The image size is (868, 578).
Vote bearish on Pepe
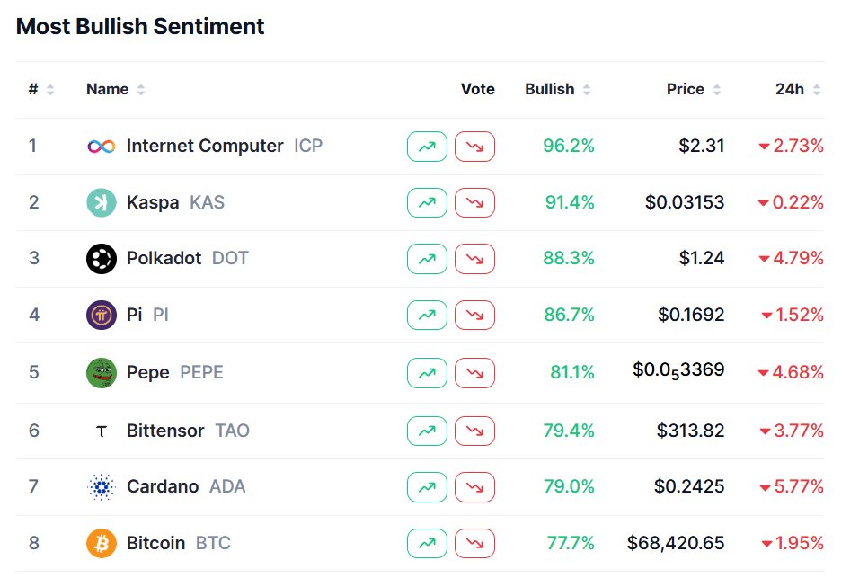pyautogui.click(x=474, y=372)
